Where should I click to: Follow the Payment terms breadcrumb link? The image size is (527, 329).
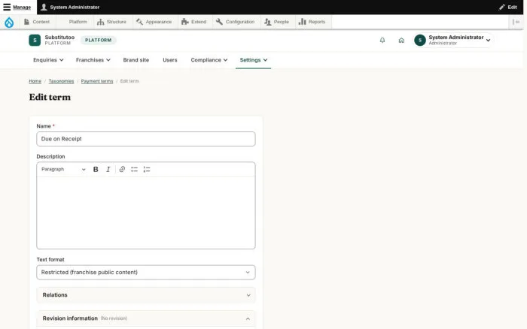pyautogui.click(x=97, y=81)
